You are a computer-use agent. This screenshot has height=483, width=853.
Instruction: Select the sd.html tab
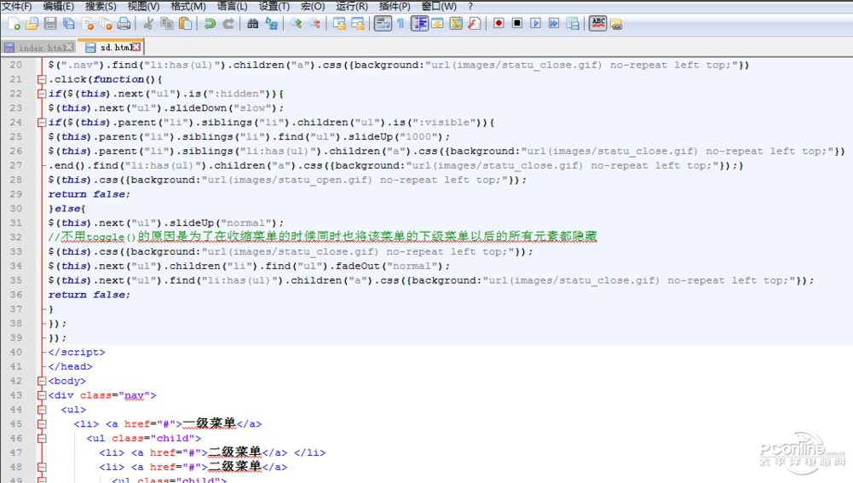pyautogui.click(x=112, y=48)
